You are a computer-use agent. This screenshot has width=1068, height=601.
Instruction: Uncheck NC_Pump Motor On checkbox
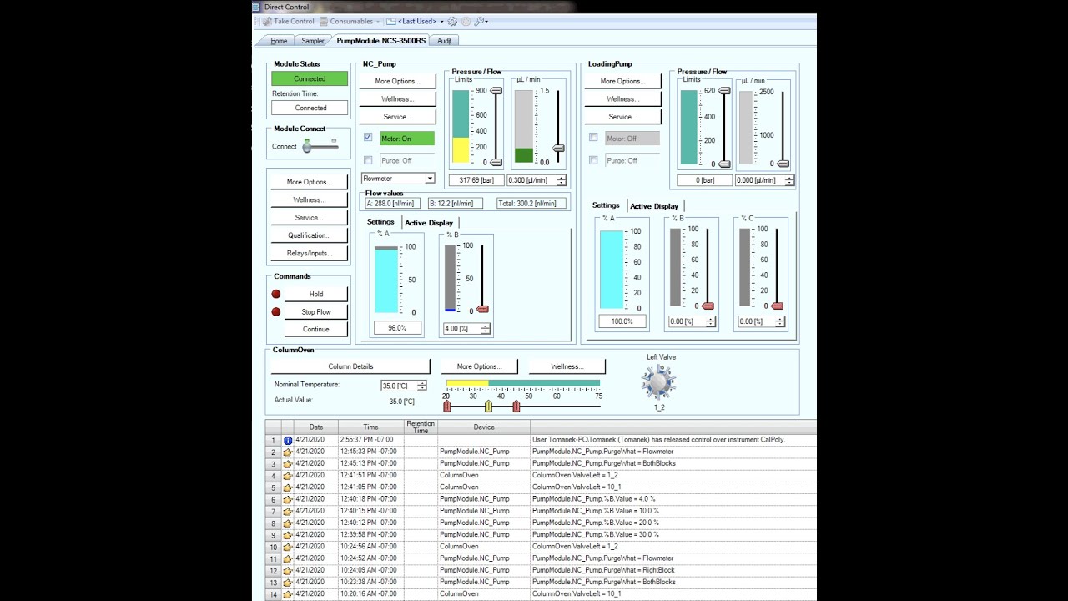(x=368, y=138)
